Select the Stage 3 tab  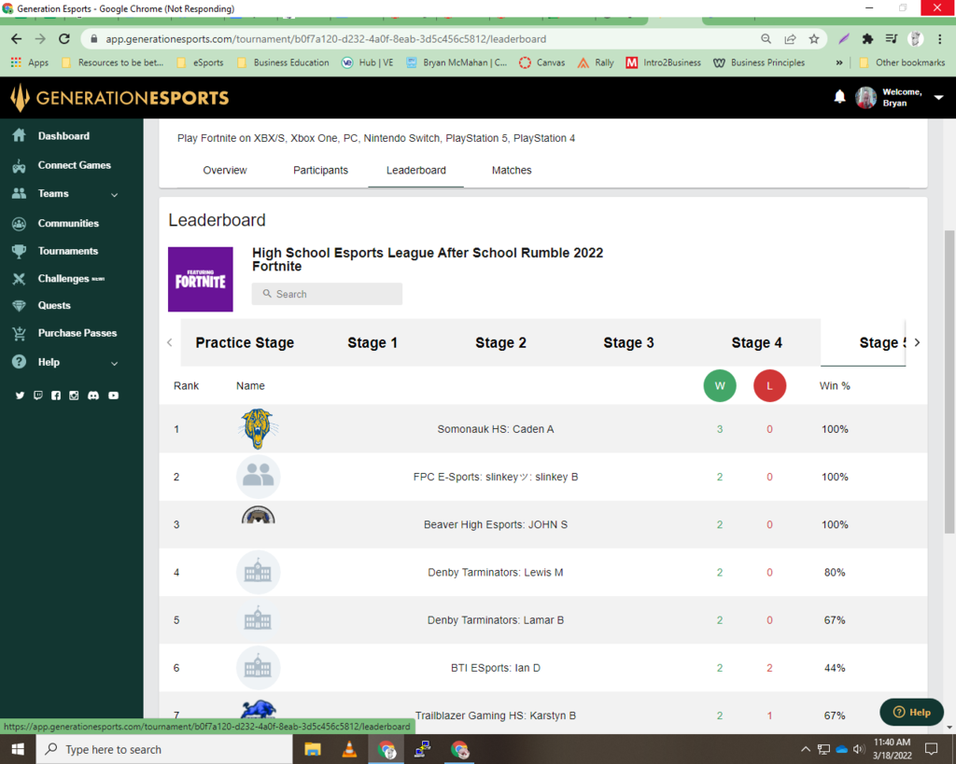(x=628, y=343)
